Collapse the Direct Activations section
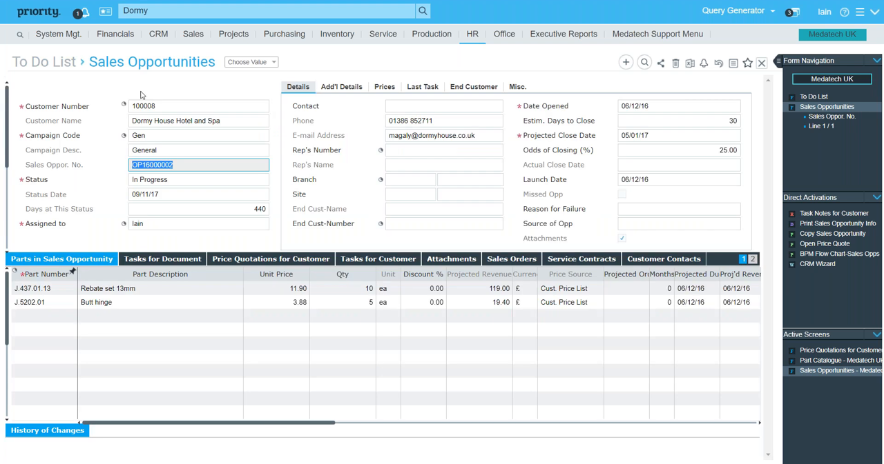 tap(876, 197)
